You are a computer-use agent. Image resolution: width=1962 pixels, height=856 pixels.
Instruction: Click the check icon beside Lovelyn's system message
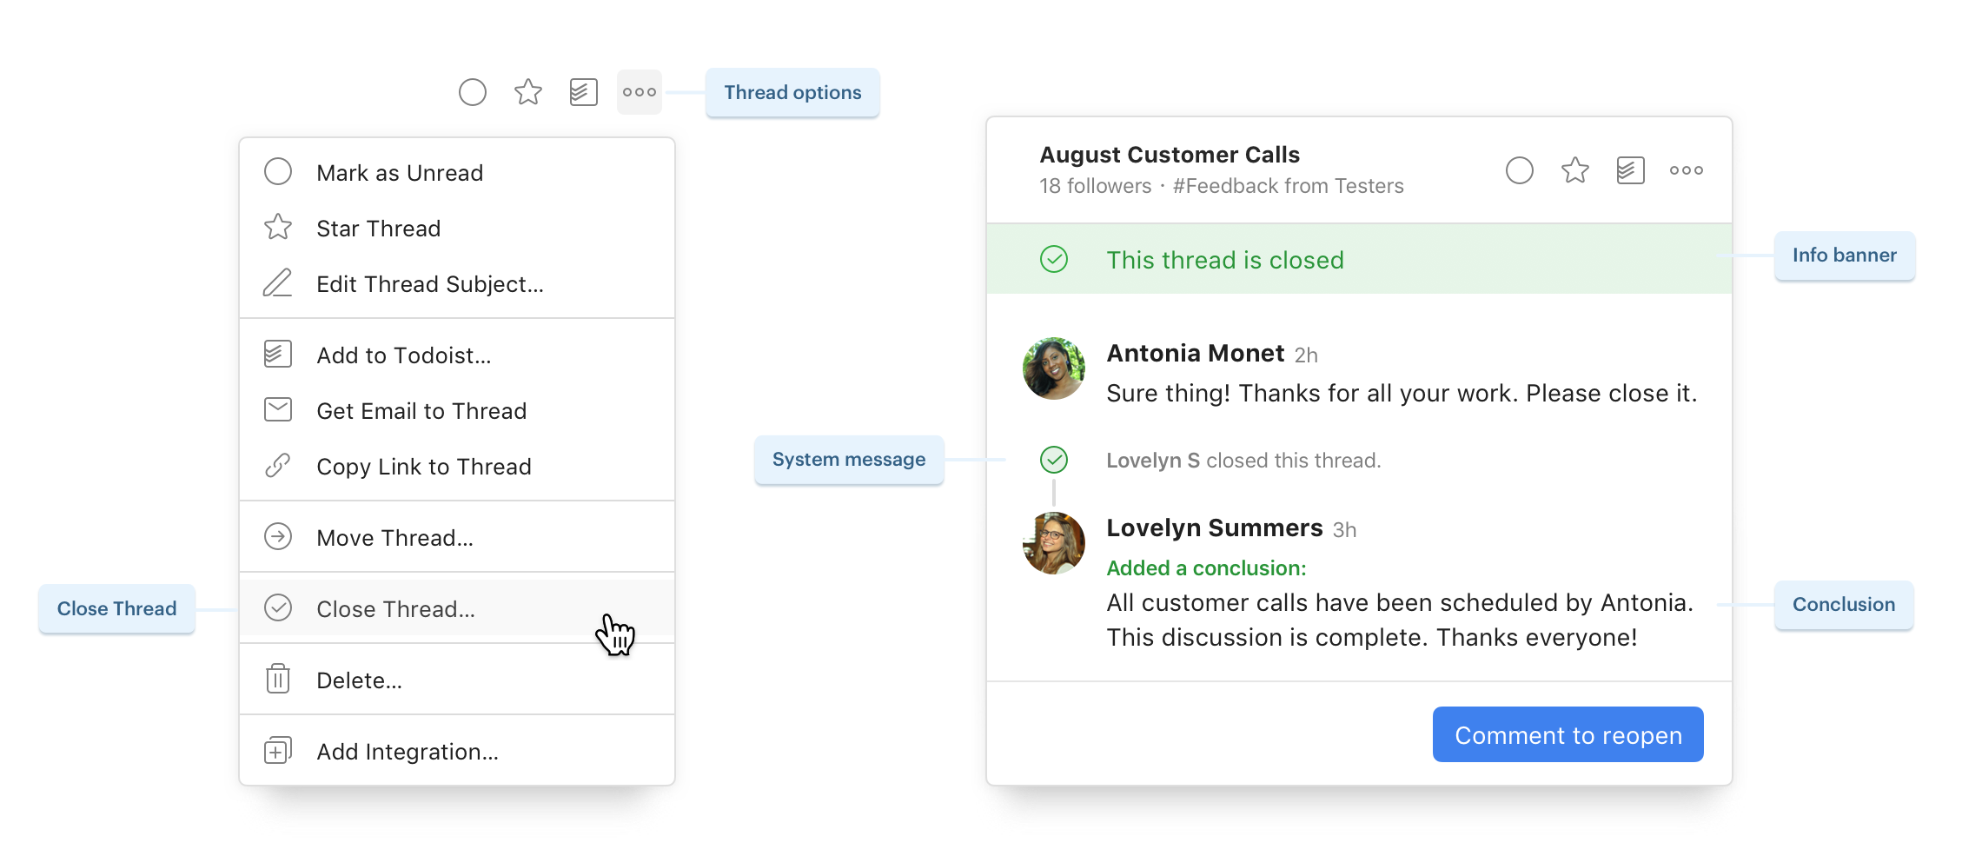point(1054,460)
